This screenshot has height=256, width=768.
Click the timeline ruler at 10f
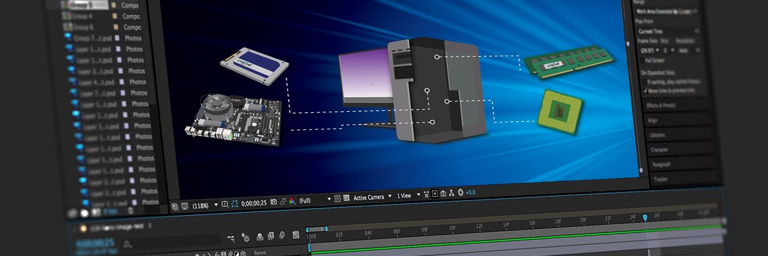coord(452,228)
